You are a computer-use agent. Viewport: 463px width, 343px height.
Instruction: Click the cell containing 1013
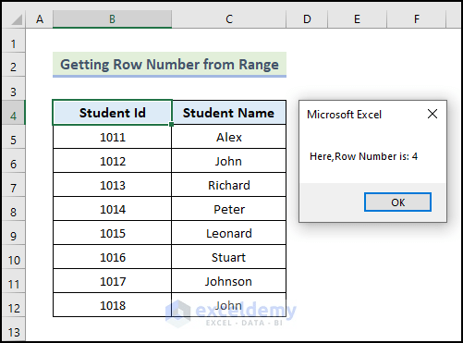[x=112, y=185]
